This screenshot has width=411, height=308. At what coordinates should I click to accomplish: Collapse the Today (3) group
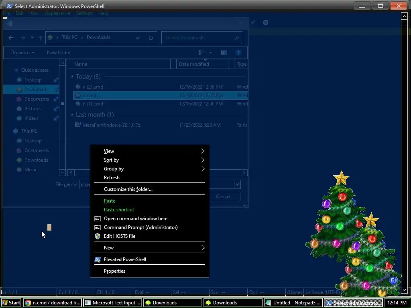72,77
